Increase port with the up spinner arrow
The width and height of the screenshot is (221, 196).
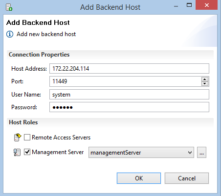click(x=205, y=79)
